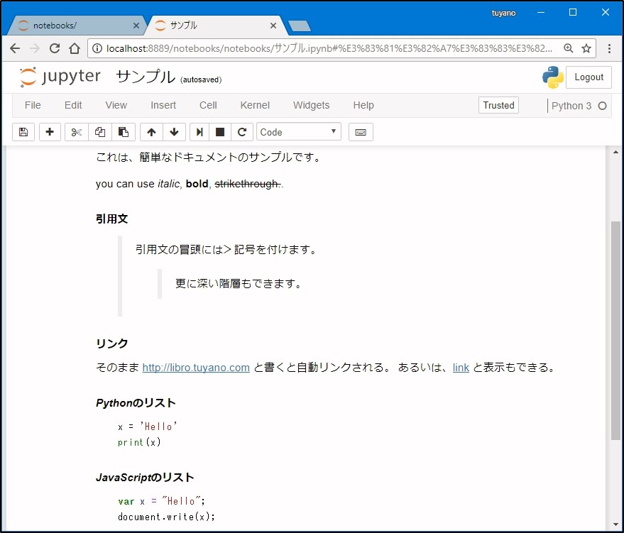Screen dimensions: 624x533
Task: Insert a cell below with plus icon
Action: click(x=50, y=132)
